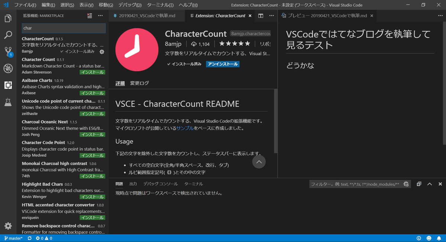Switch to the 変更ログ tab
This screenshot has height=242, width=446.
pos(139,83)
